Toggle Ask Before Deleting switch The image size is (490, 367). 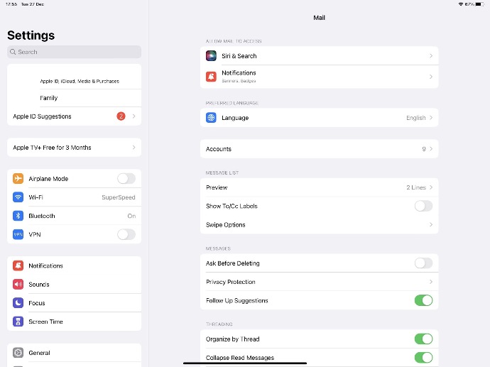[x=423, y=263]
